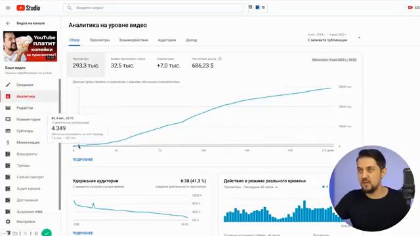Select Аналитика in the sidebar

tap(30, 96)
